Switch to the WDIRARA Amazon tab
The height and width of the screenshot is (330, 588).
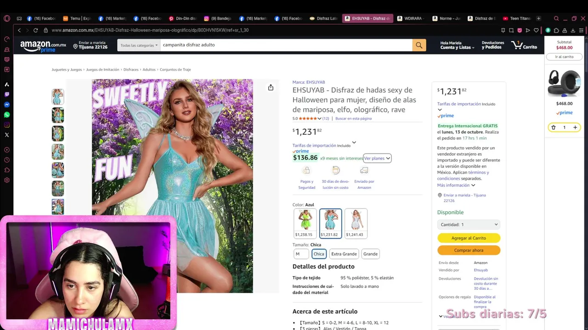(412, 18)
